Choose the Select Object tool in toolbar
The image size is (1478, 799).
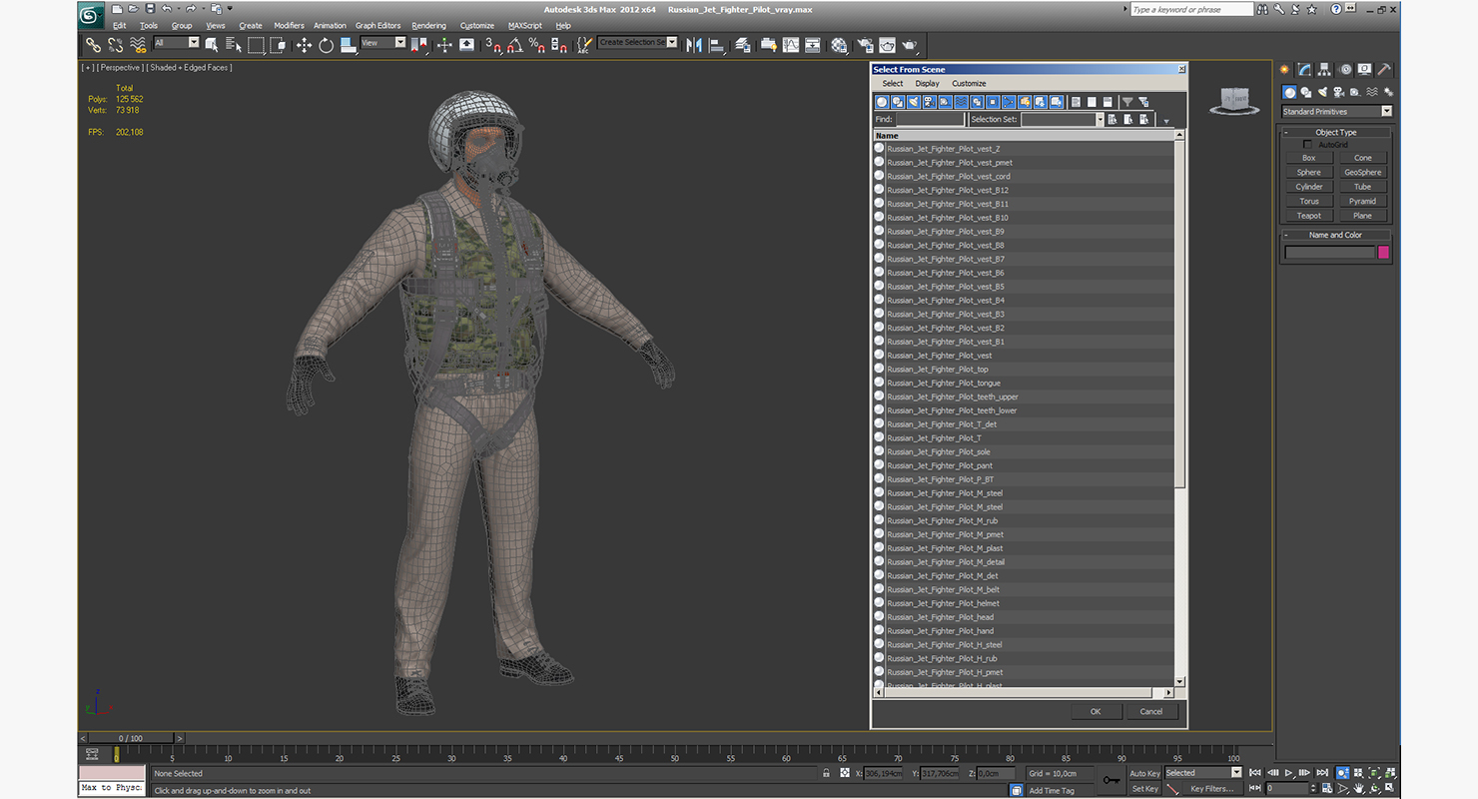coord(212,45)
